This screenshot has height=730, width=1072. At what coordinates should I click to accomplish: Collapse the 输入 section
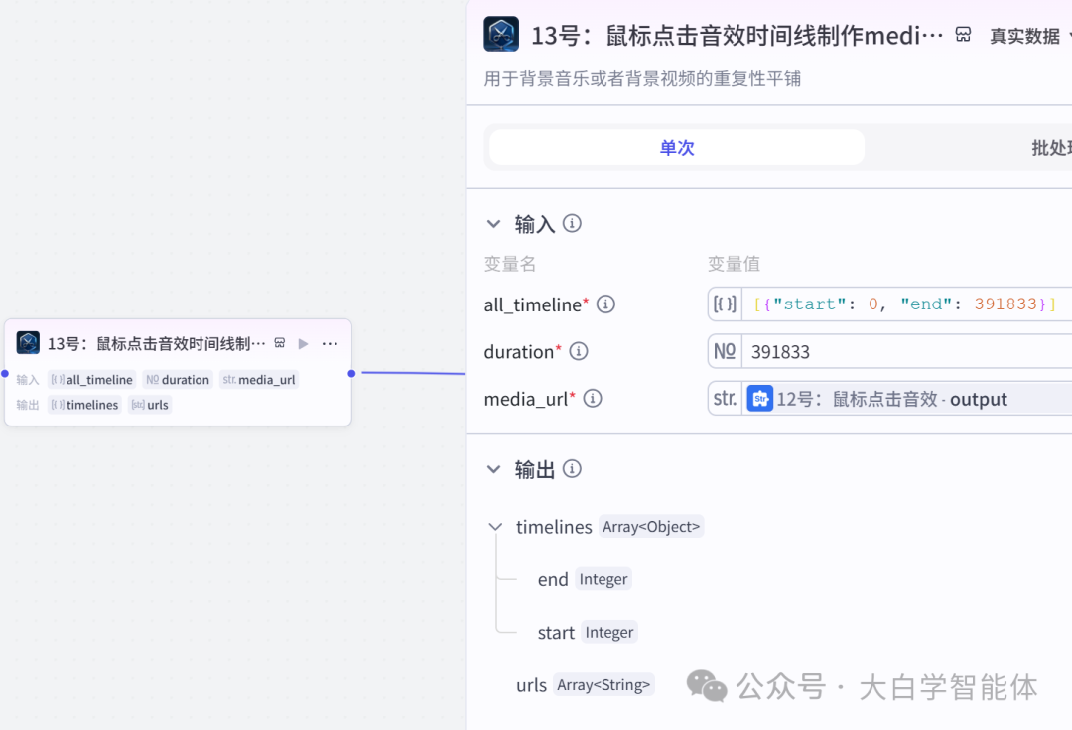pyautogui.click(x=493, y=224)
